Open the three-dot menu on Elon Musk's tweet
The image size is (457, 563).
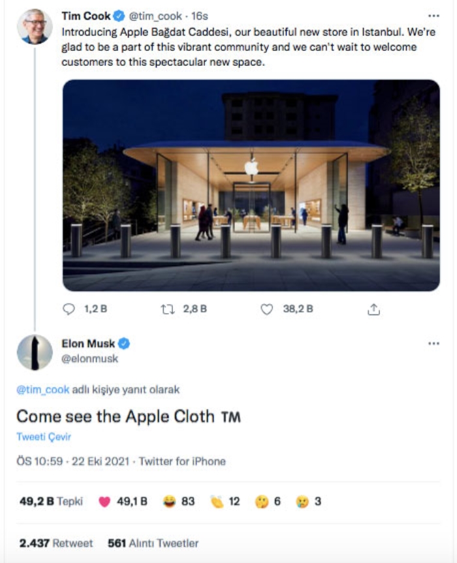point(433,344)
